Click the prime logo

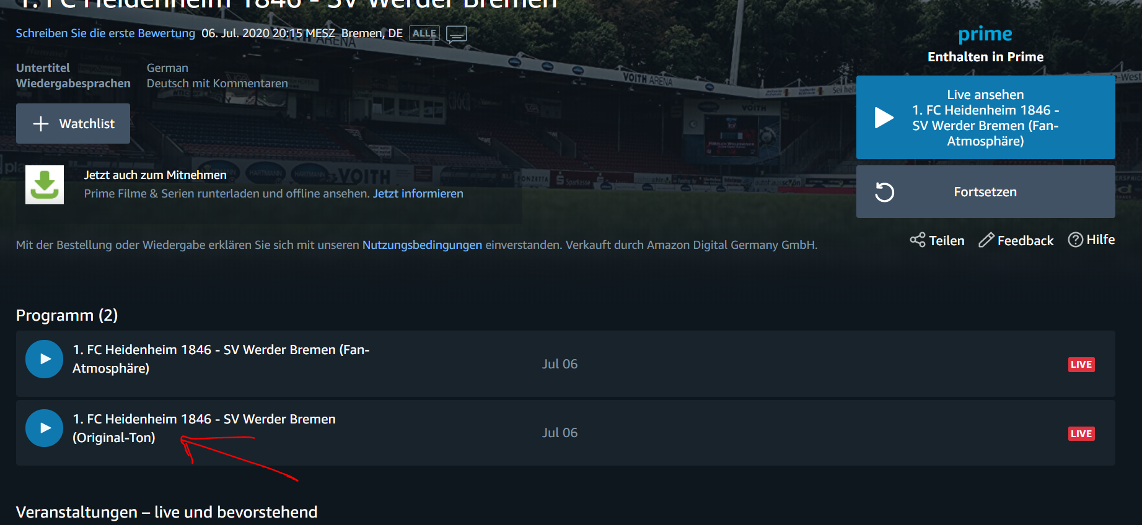(x=985, y=34)
